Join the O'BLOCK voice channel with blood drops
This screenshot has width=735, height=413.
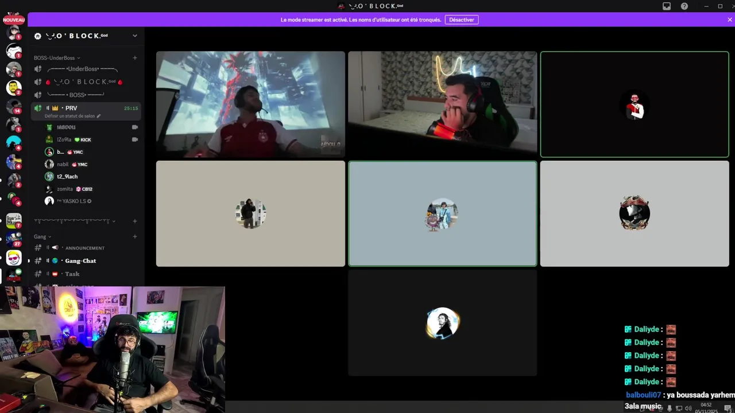click(85, 81)
